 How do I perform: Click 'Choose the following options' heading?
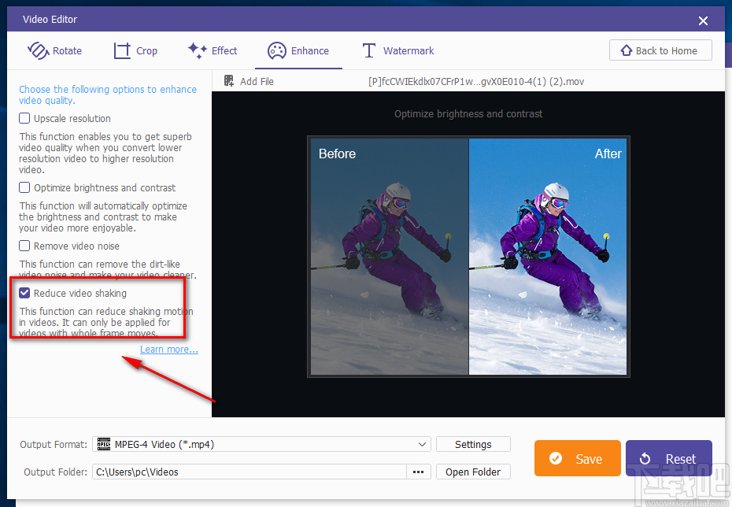(108, 94)
